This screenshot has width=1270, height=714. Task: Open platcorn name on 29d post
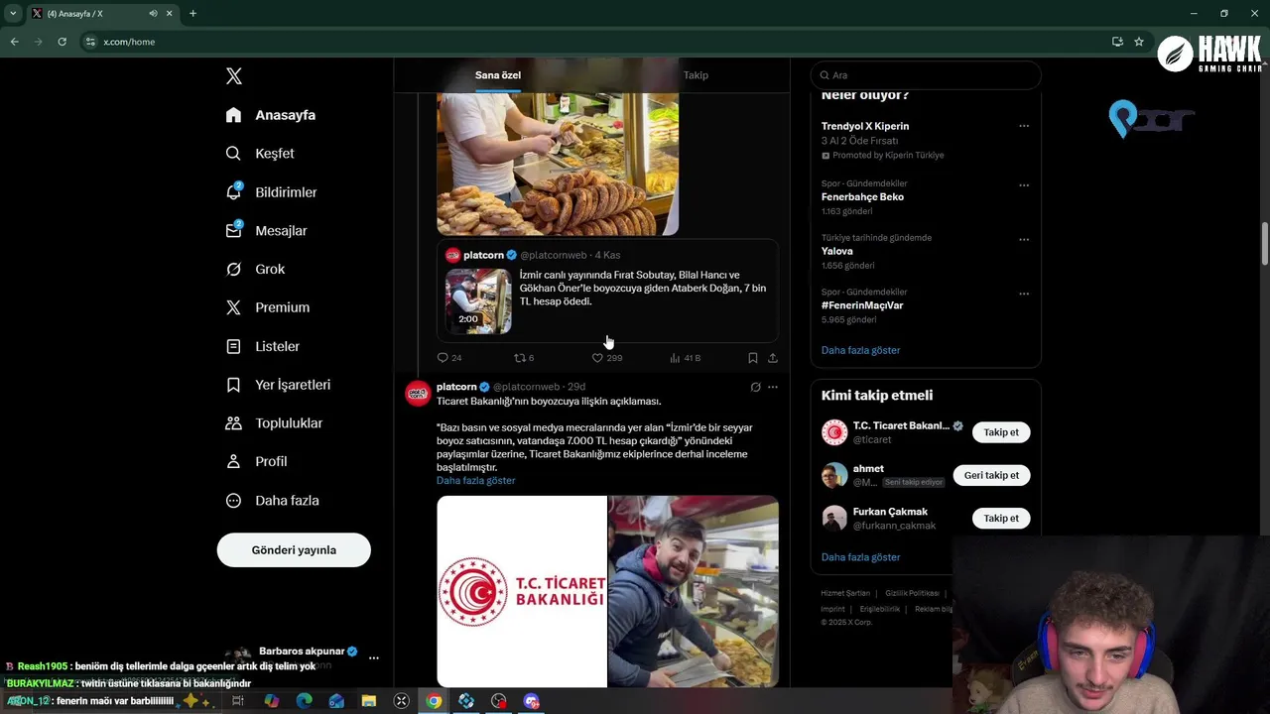(456, 387)
